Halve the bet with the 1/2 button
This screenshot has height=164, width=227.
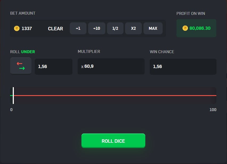click(x=115, y=28)
